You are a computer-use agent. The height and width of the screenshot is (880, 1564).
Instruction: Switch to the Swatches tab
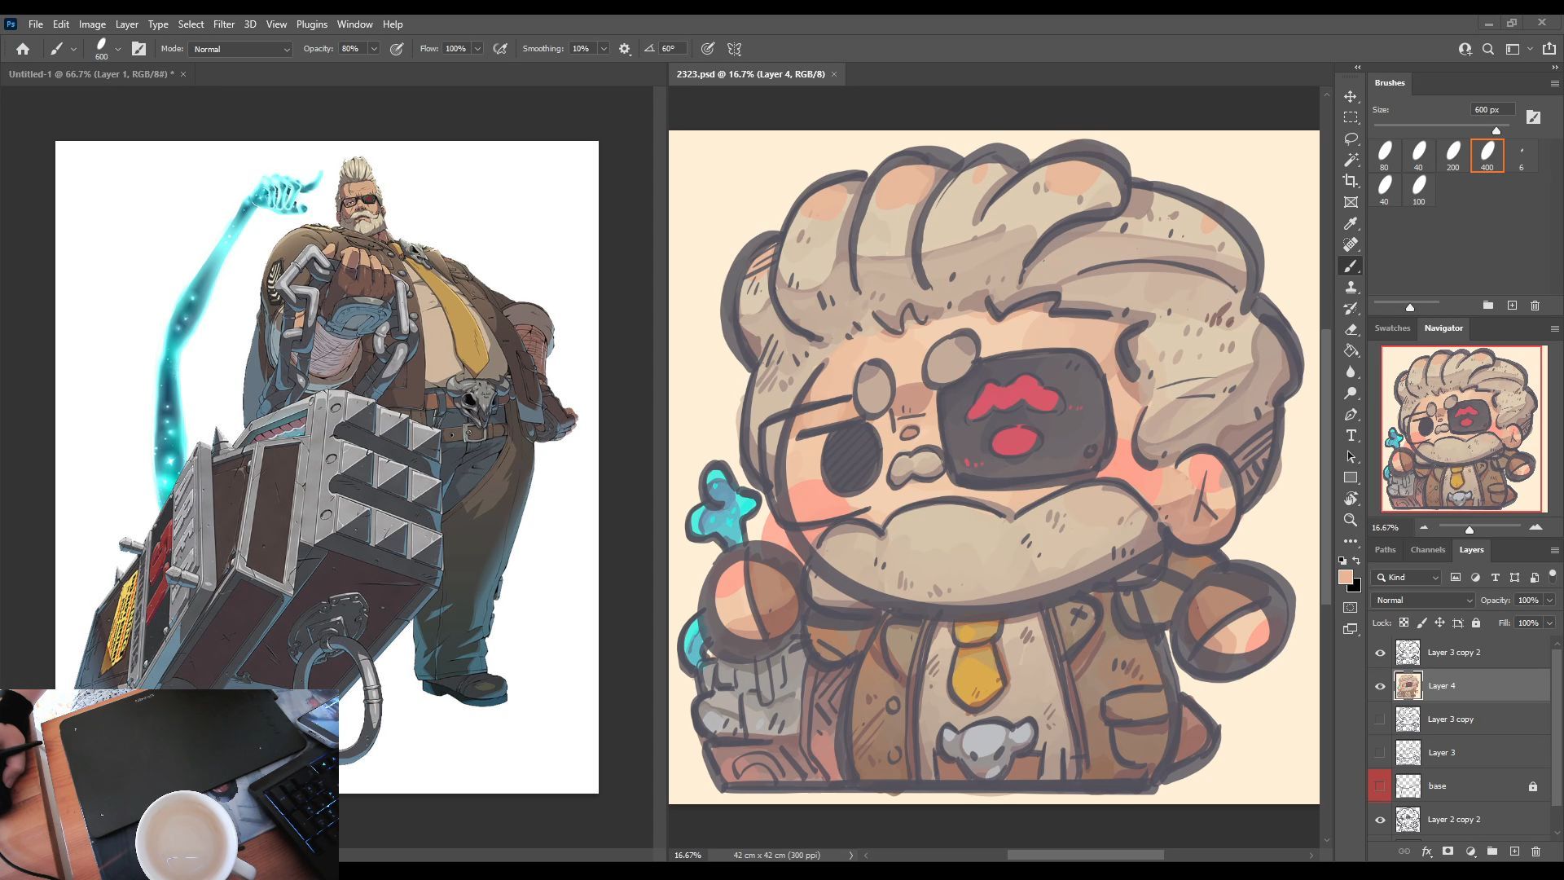[1392, 328]
